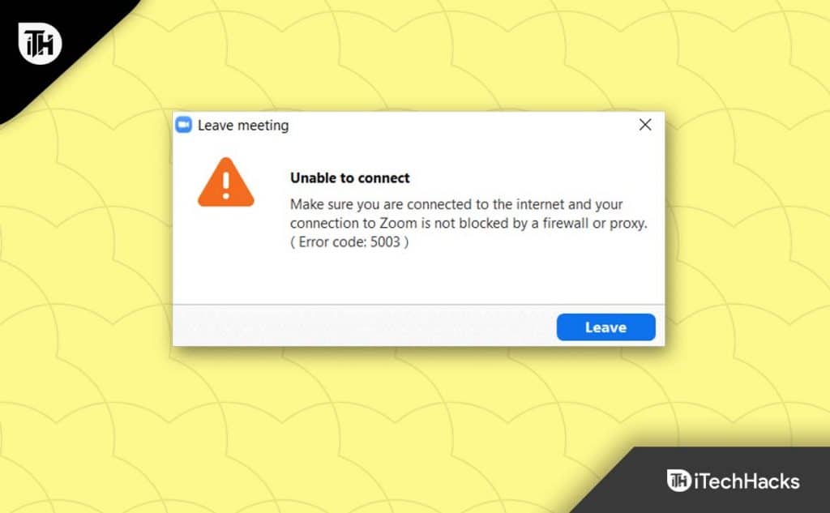
Task: Click the Unable to connect heading
Action: pos(350,177)
